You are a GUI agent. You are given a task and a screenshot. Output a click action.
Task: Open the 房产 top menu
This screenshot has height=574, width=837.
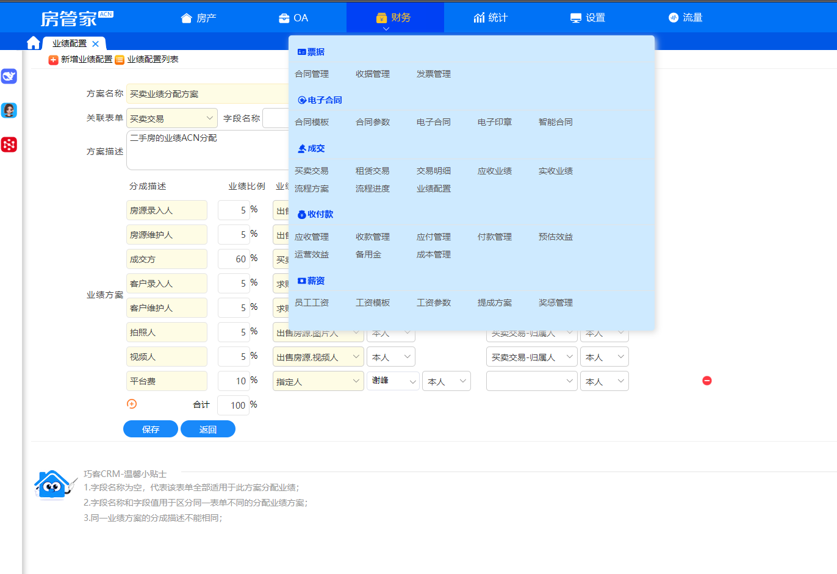199,18
